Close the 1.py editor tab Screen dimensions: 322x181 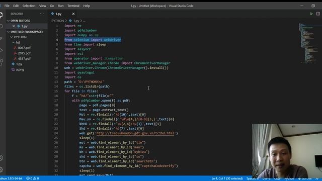pyautogui.click(x=73, y=14)
